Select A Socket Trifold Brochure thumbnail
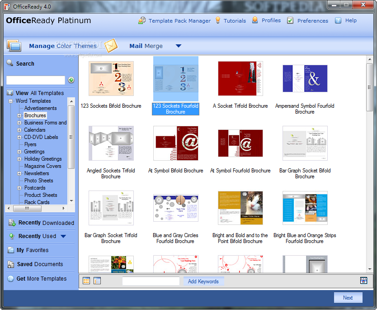This screenshot has width=377, height=310. pyautogui.click(x=240, y=78)
